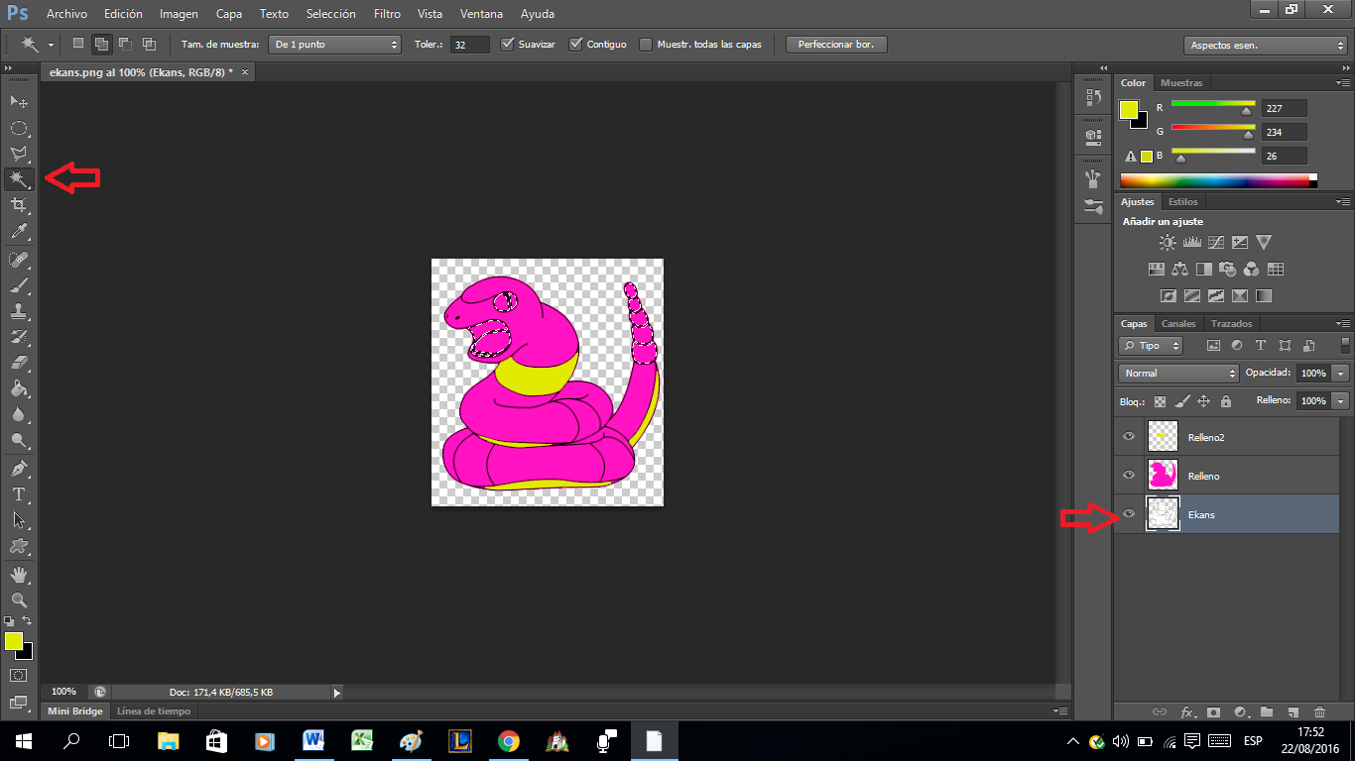Select the Polygonal Lasso tool
This screenshot has width=1355, height=761.
click(x=19, y=154)
